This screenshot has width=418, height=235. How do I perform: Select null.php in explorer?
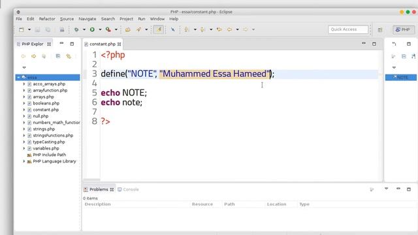click(x=40, y=116)
